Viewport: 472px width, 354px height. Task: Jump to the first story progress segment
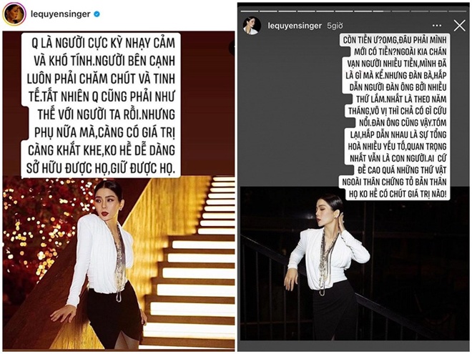pos(250,11)
